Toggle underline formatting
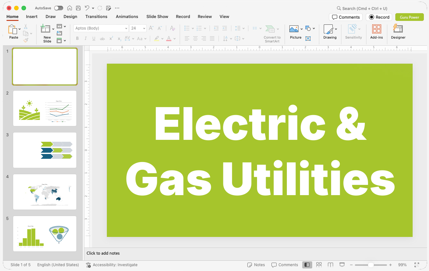This screenshot has width=429, height=271. tap(94, 39)
